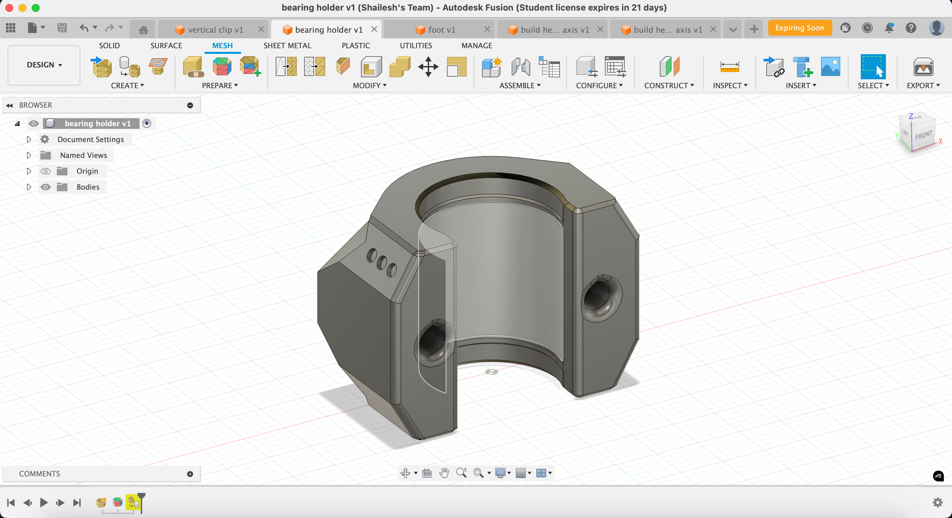Add a new design tab with plus
The image size is (952, 518).
pyautogui.click(x=754, y=28)
